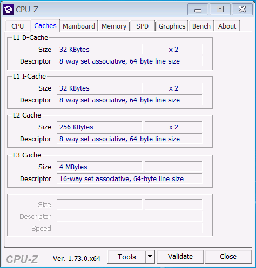Maximize the CPU-Z window

(x=220, y=9)
